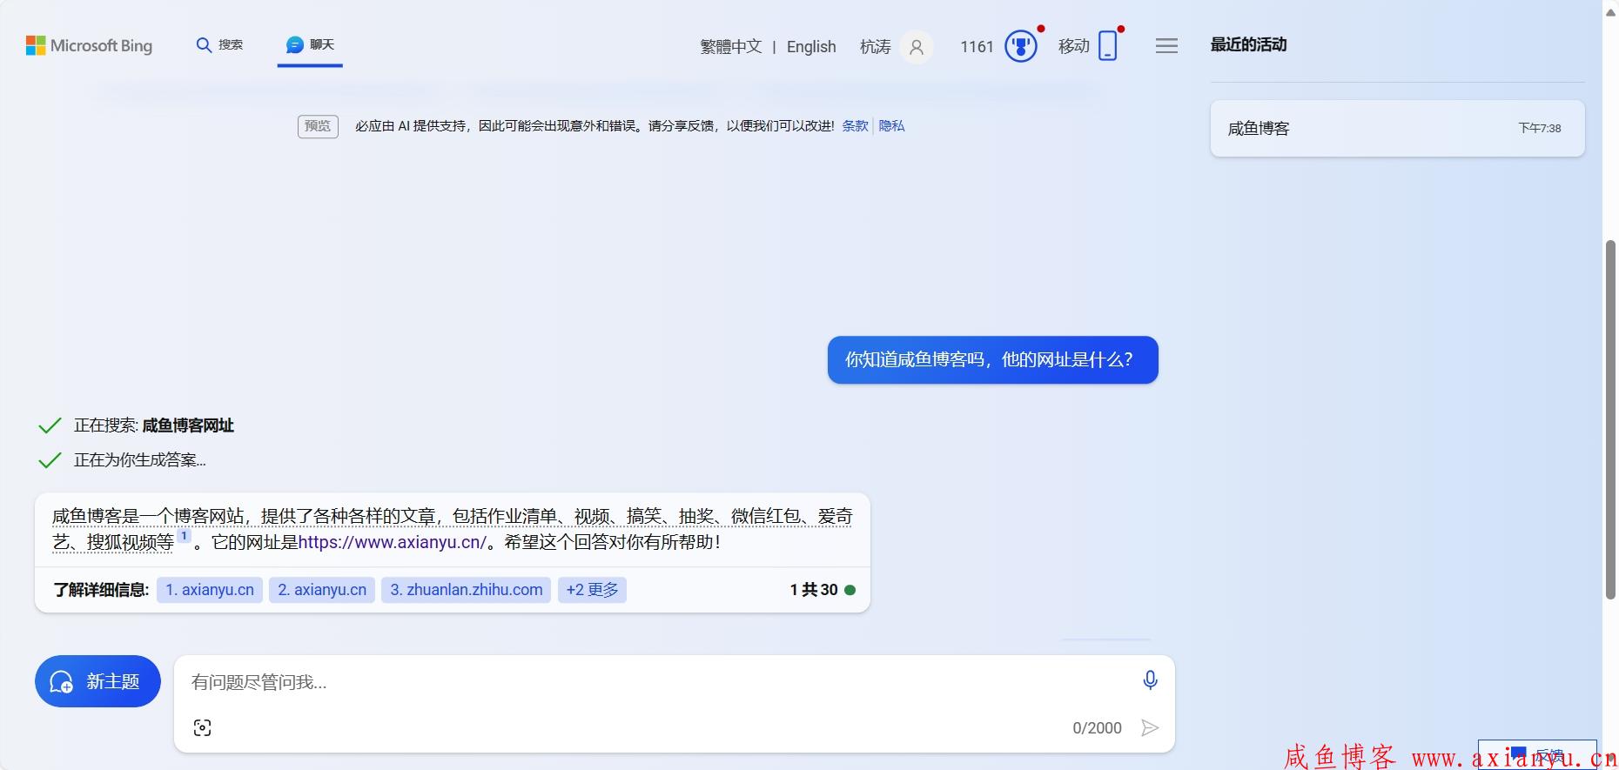
Task: Click the user profile avatar icon
Action: [916, 47]
